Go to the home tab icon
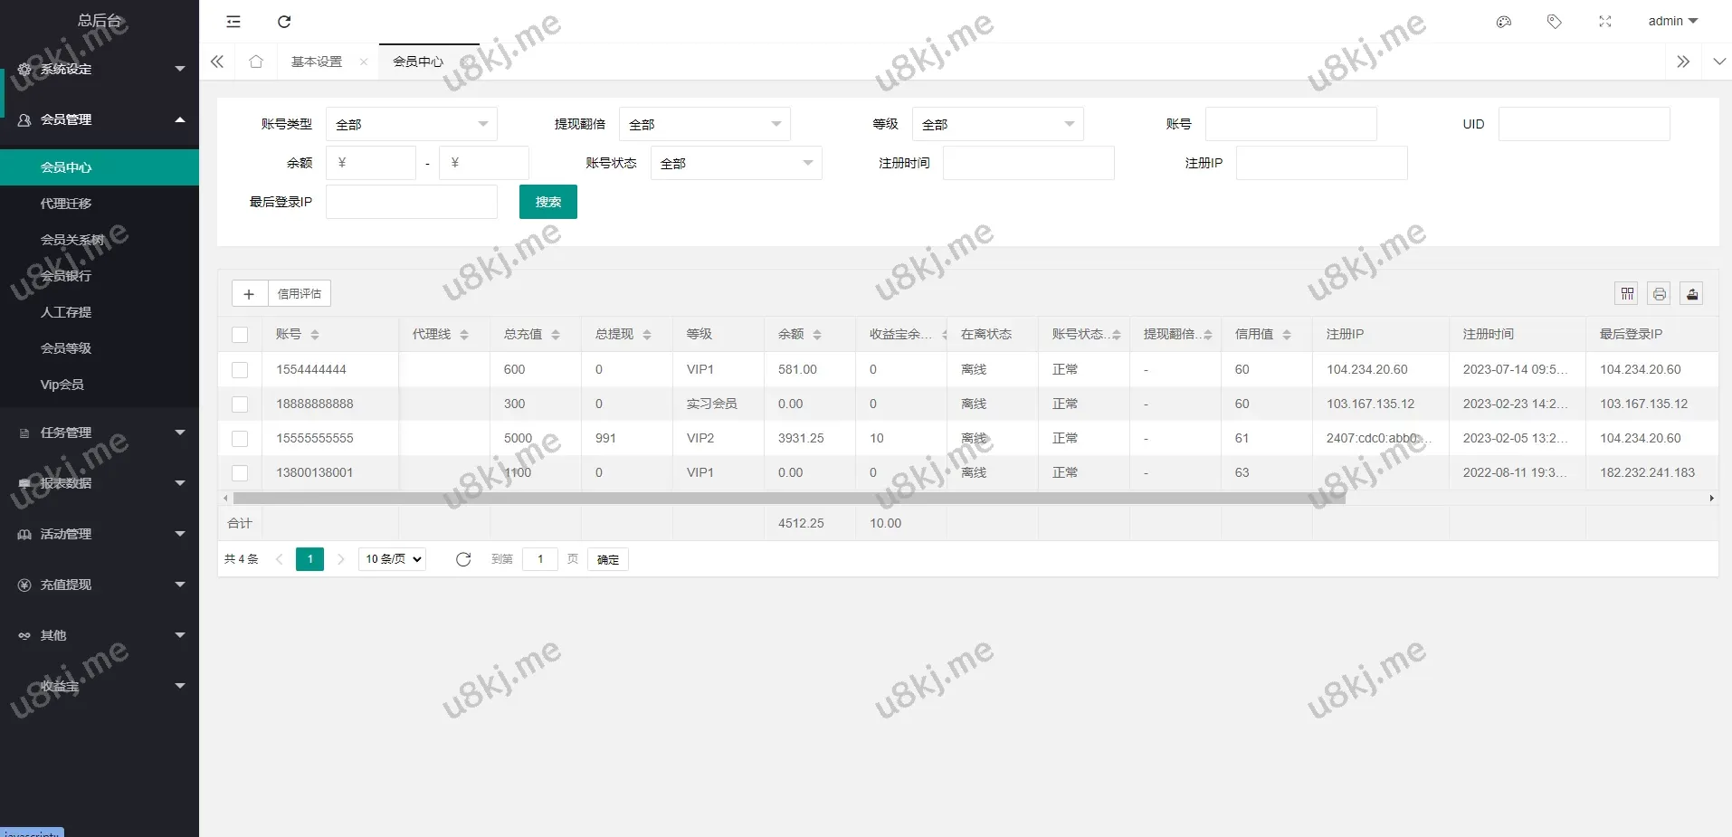The height and width of the screenshot is (837, 1732). pos(256,62)
